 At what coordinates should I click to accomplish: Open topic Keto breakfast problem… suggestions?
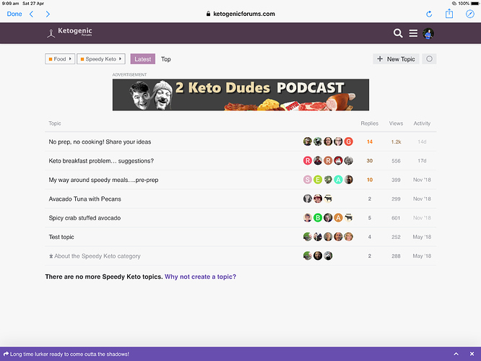click(101, 161)
